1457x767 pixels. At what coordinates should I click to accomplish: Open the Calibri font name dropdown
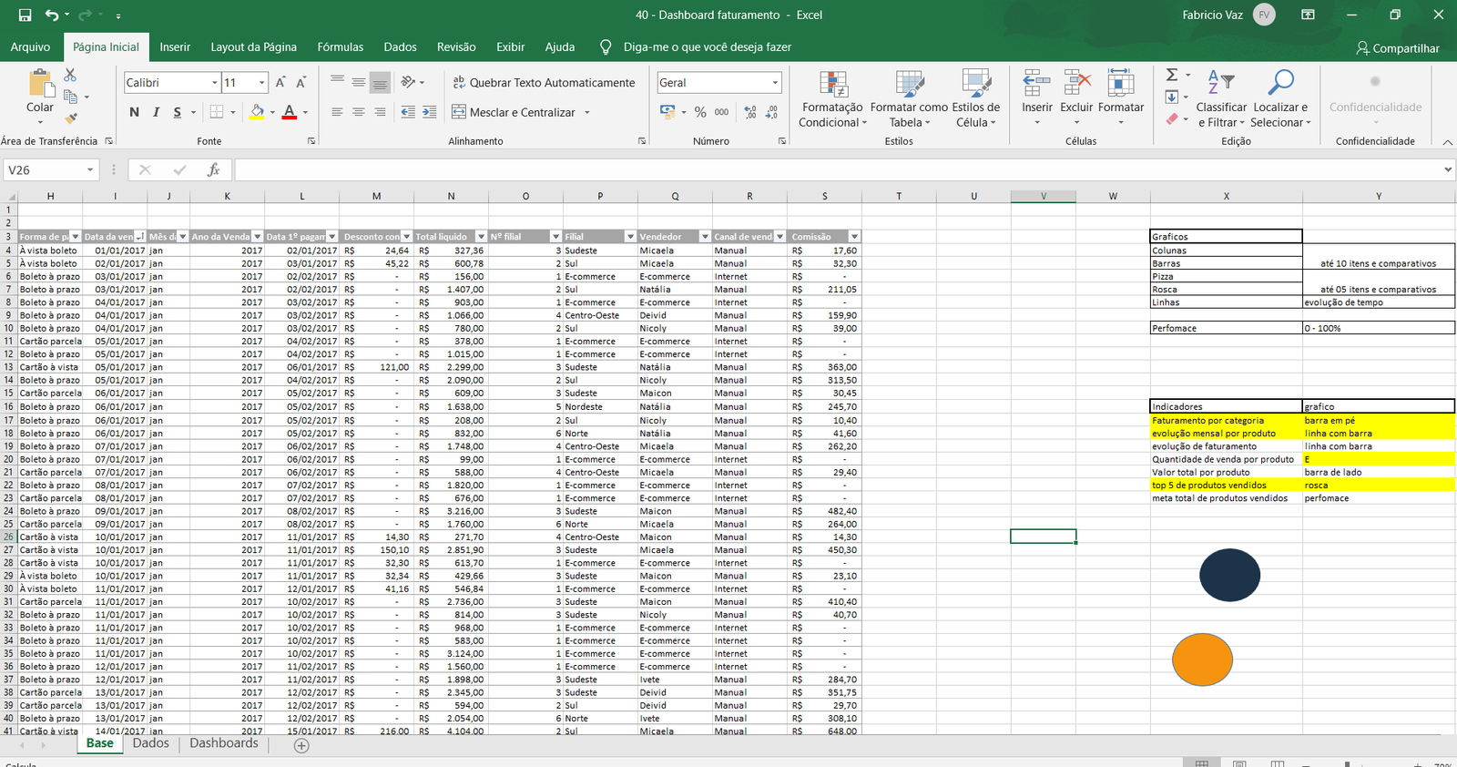[214, 83]
